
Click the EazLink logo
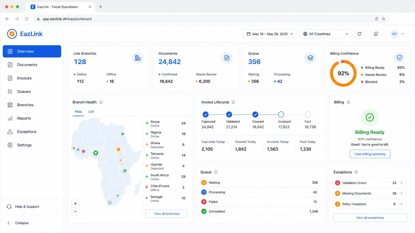tap(25, 34)
